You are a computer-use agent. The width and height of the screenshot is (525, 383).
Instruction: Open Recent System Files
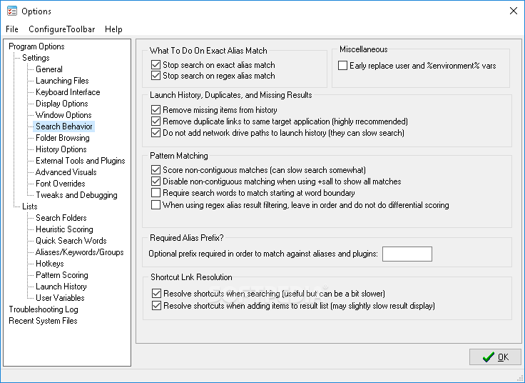click(43, 321)
